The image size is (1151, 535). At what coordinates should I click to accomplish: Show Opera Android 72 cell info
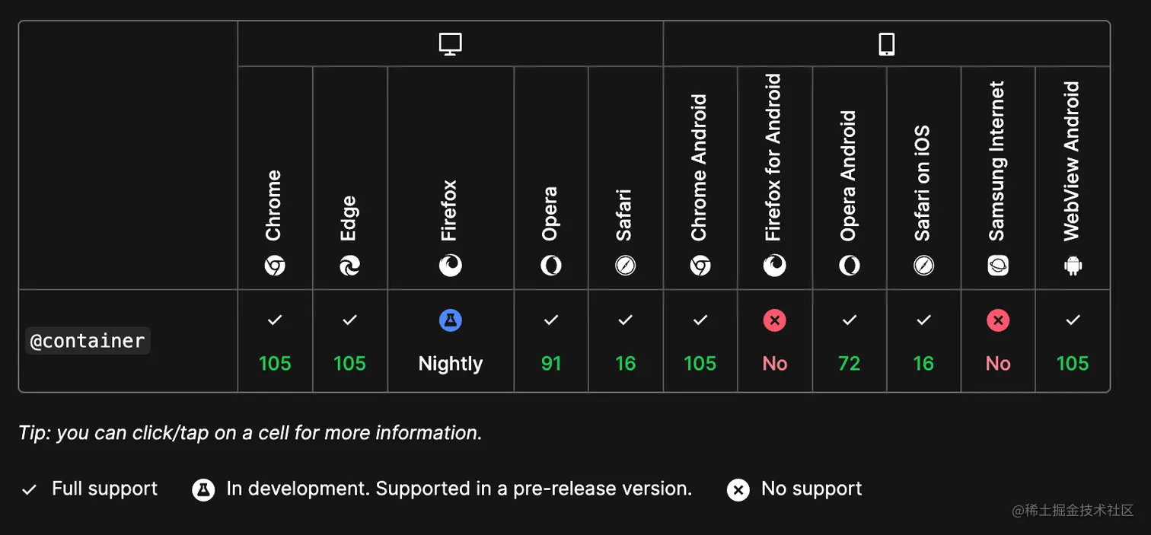click(x=849, y=342)
